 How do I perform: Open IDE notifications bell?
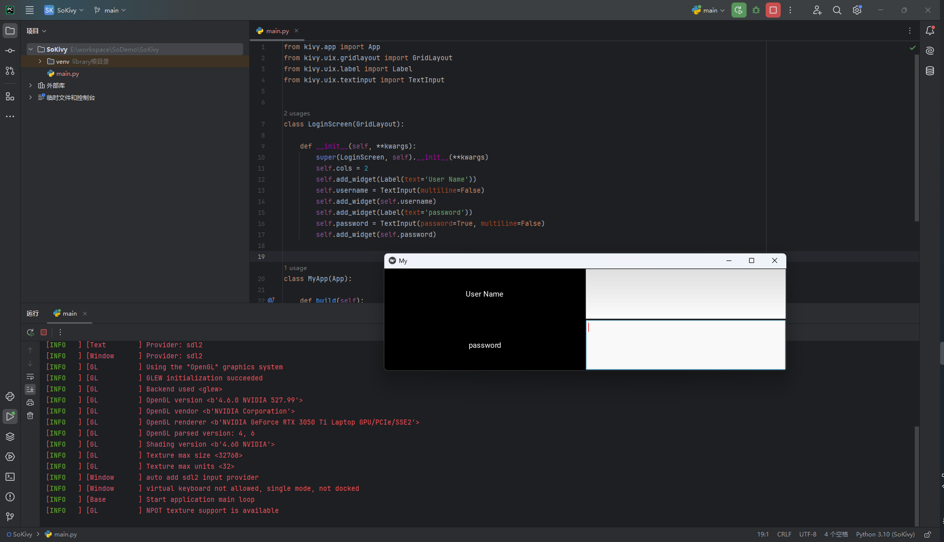930,31
